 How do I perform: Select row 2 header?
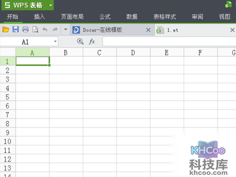pos(8,70)
